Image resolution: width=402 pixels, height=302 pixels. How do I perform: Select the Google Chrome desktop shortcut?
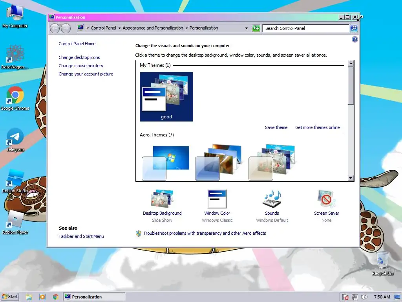coord(15,98)
